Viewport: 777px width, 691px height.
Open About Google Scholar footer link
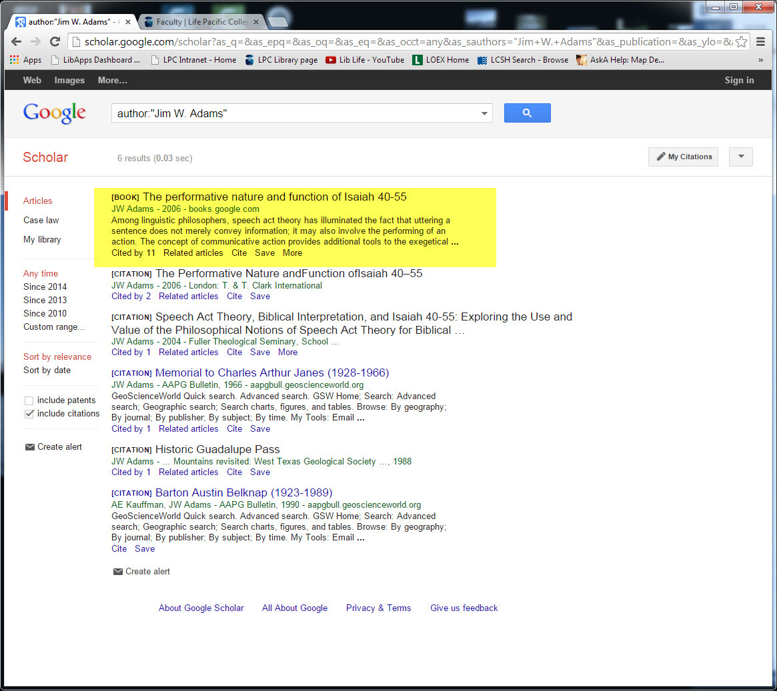pyautogui.click(x=201, y=608)
